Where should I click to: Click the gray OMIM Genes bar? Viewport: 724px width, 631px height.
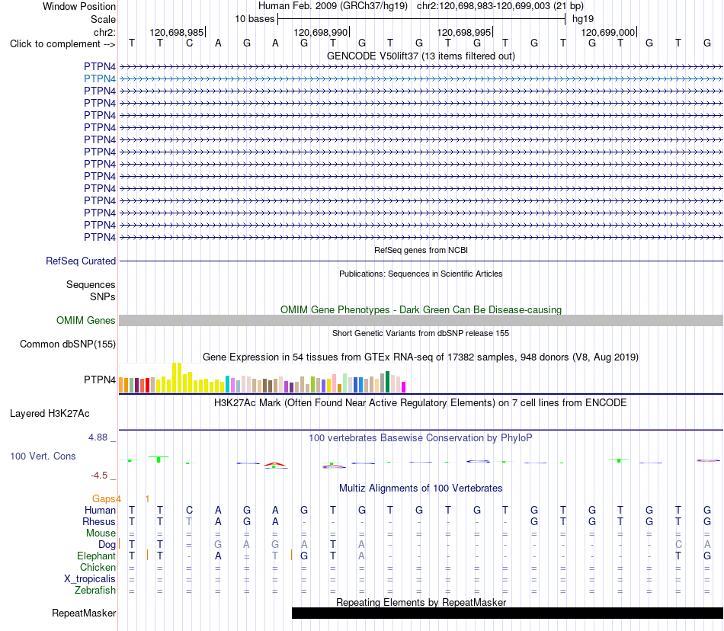[x=421, y=320]
